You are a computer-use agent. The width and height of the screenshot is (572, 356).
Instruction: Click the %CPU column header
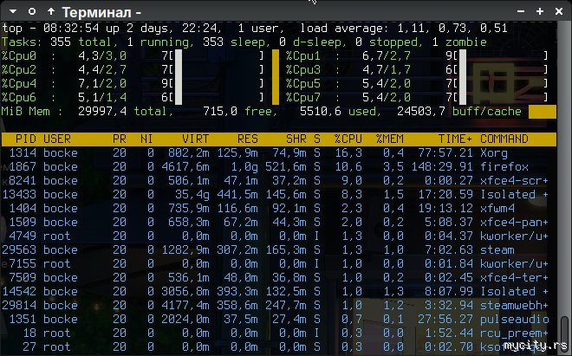pos(348,139)
